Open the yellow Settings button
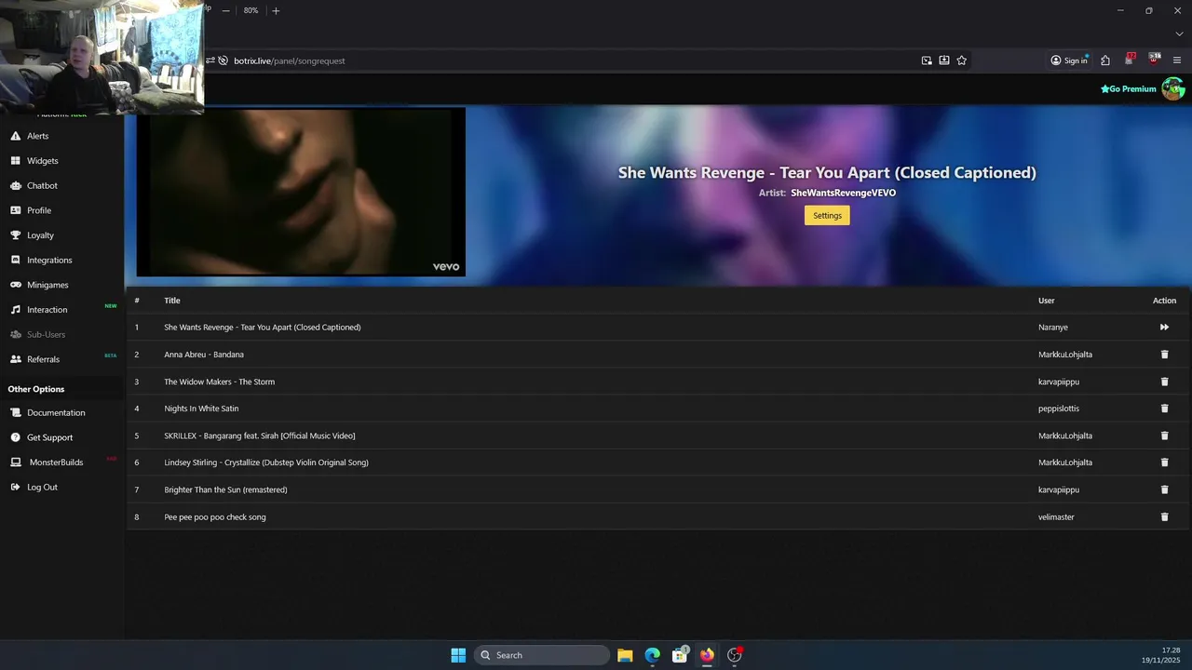Image resolution: width=1192 pixels, height=670 pixels. (x=827, y=215)
